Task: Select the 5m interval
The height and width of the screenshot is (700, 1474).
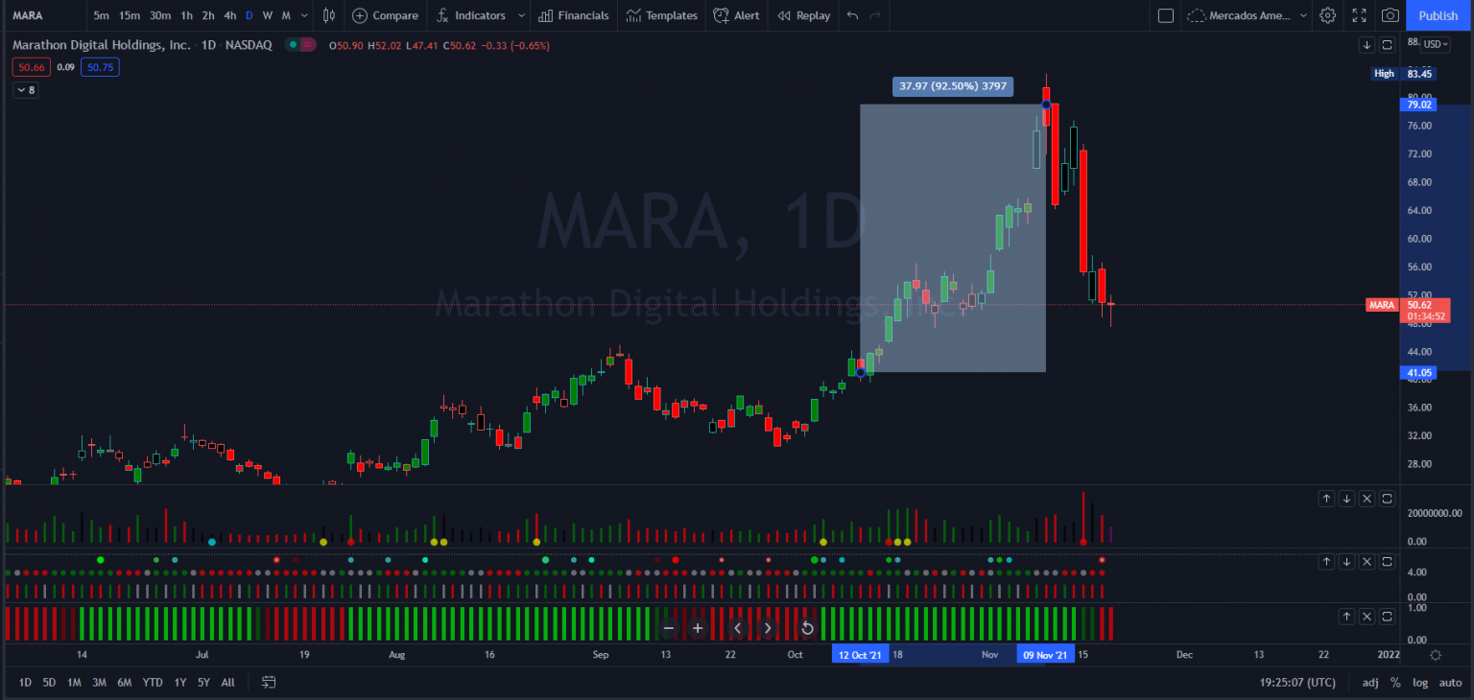Action: click(x=101, y=15)
